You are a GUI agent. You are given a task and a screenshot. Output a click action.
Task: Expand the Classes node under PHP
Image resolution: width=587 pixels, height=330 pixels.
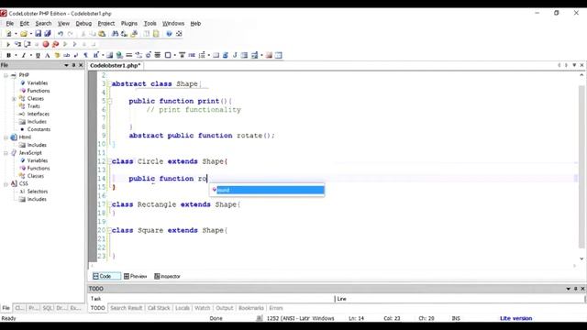[14, 99]
